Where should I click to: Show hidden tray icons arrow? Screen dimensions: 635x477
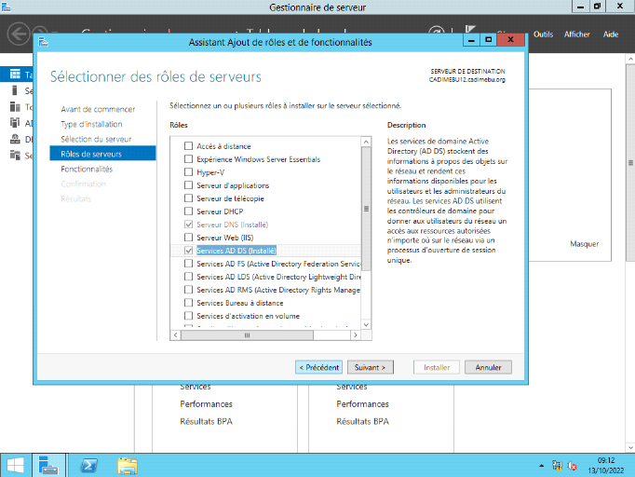(x=542, y=466)
